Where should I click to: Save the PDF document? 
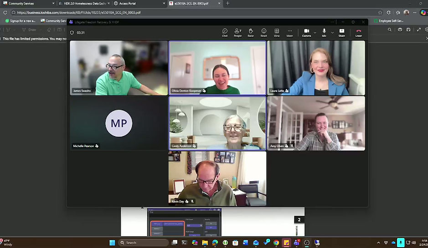(x=408, y=30)
